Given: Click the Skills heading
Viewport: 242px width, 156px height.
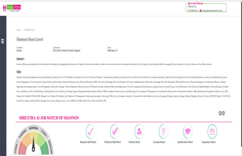Looking at the screenshot, I should point(19,72).
